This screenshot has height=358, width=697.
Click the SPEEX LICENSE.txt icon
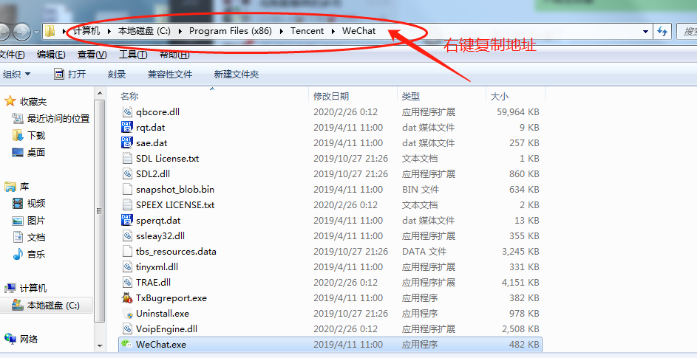click(127, 204)
